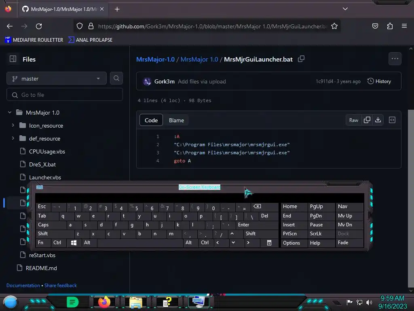Go back to the previous page

tap(10, 26)
